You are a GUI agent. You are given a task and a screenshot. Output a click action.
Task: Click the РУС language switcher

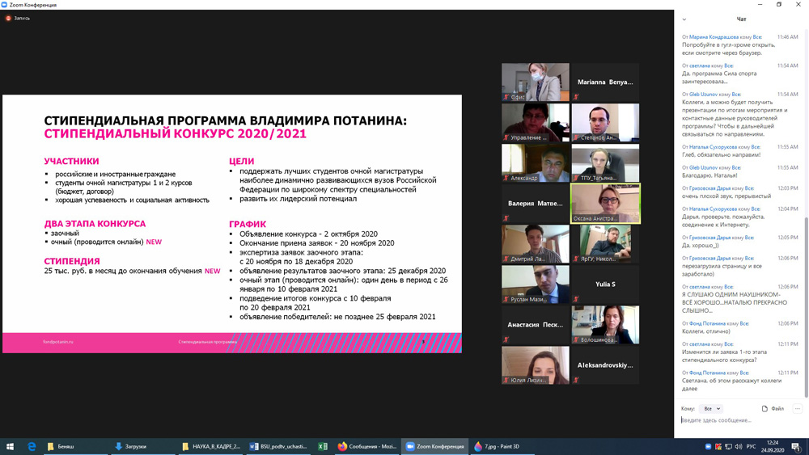pyautogui.click(x=751, y=446)
